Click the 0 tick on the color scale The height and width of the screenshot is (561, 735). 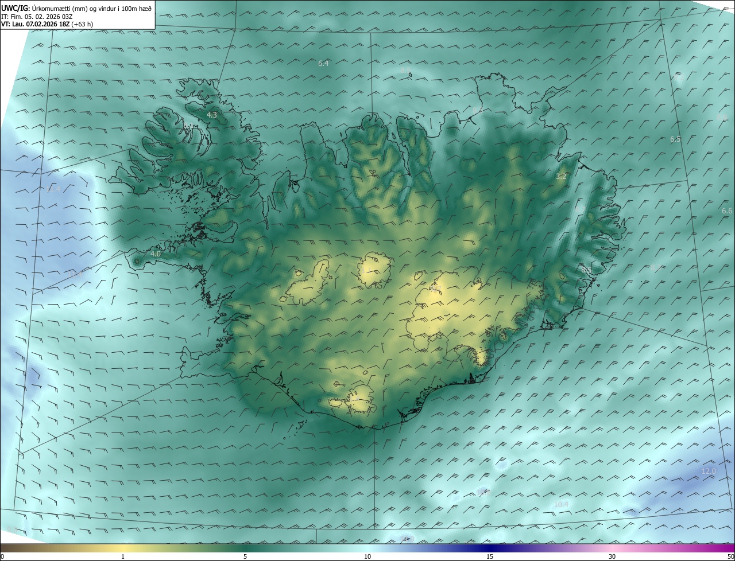coord(2,557)
